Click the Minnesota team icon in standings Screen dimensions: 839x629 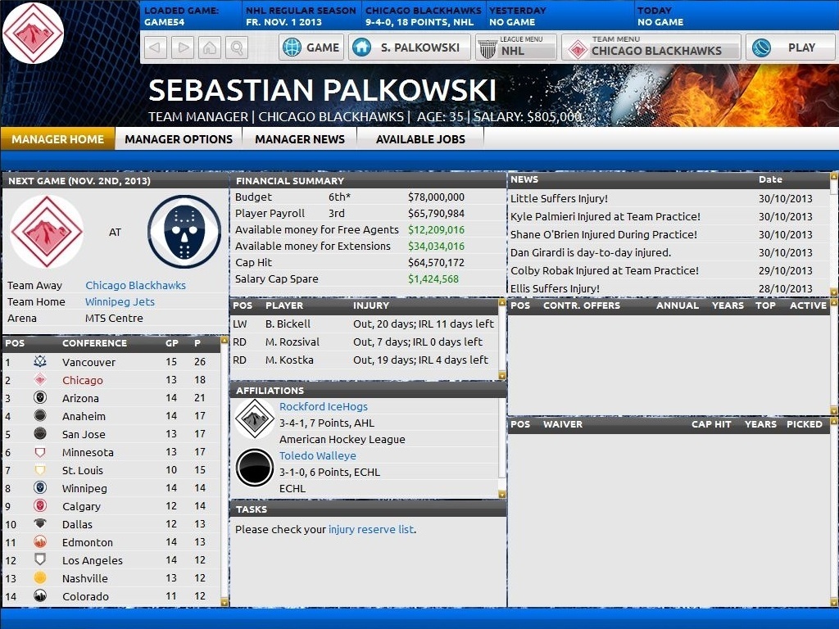[40, 452]
